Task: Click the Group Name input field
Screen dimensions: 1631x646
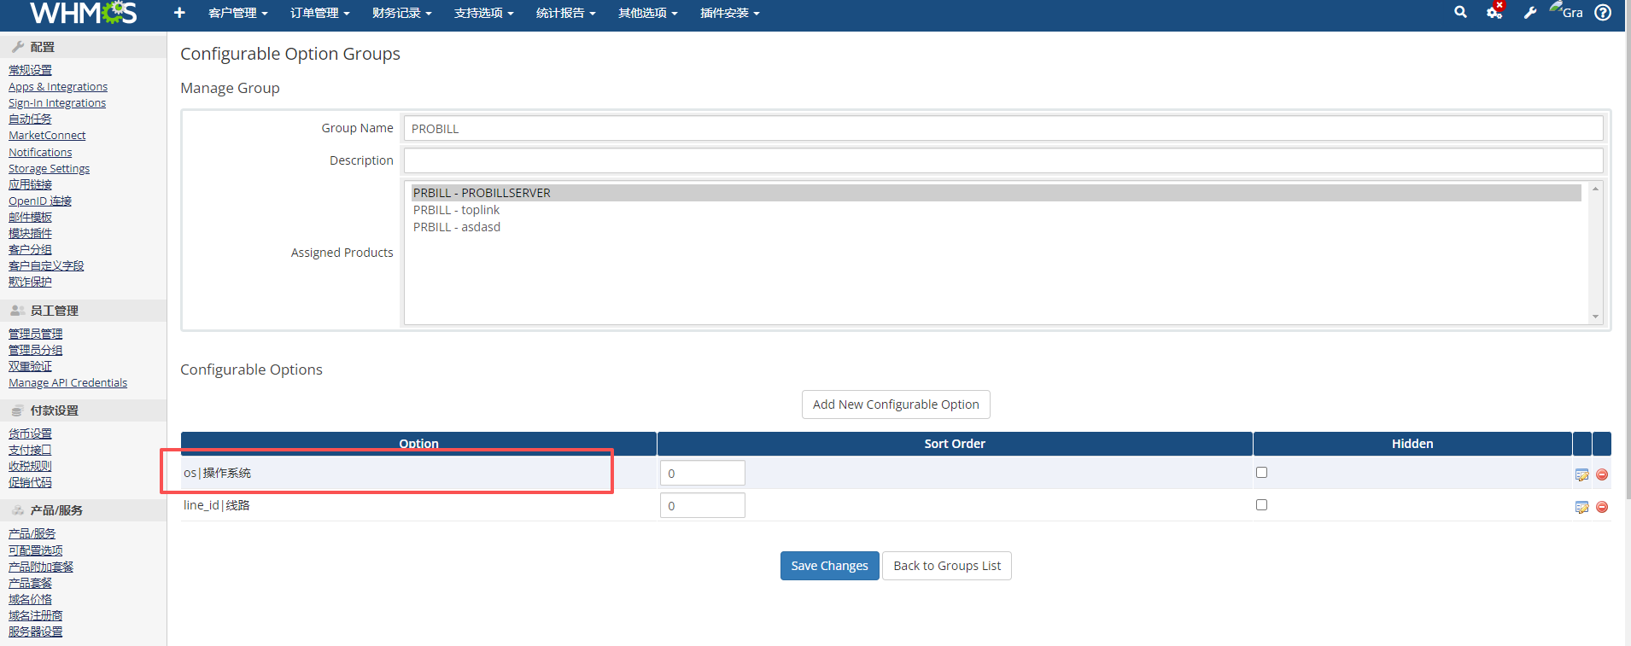Action: click(1003, 129)
